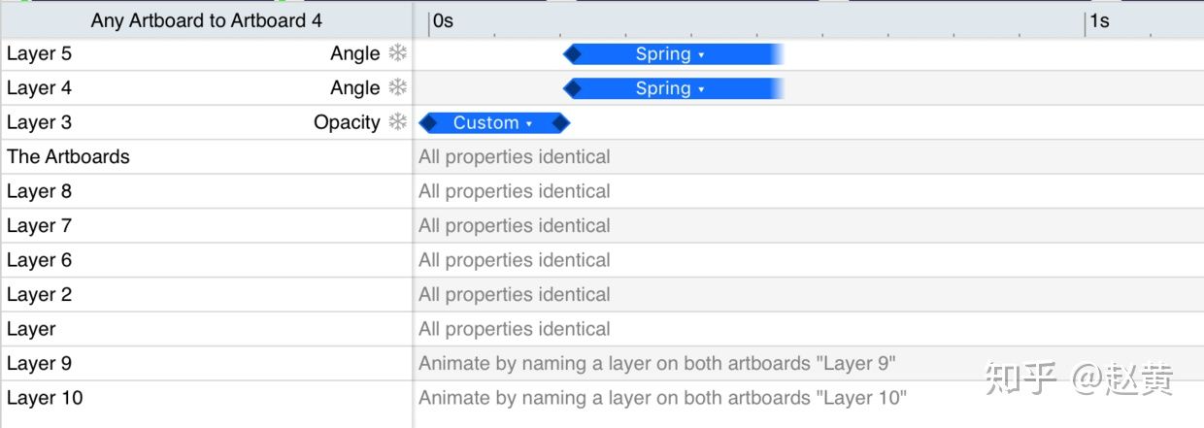Click the Angle property label of Layer 4
This screenshot has width=1204, height=428.
(x=355, y=88)
